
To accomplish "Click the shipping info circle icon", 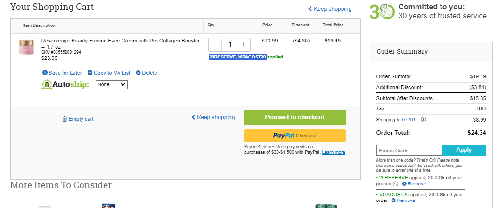I will [x=424, y=120].
